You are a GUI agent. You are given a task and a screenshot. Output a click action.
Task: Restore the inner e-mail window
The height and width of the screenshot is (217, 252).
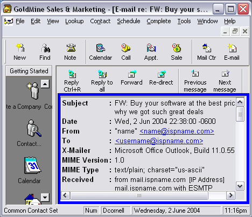(x=235, y=32)
